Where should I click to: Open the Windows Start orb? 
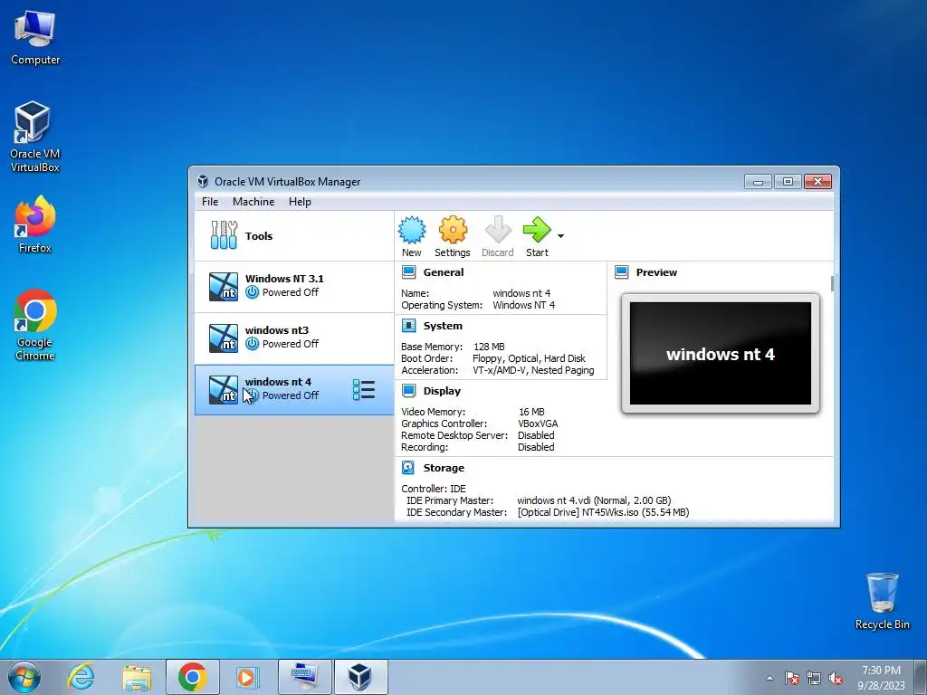coord(24,677)
